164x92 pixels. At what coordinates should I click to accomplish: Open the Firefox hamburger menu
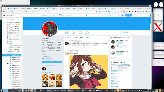150,12
